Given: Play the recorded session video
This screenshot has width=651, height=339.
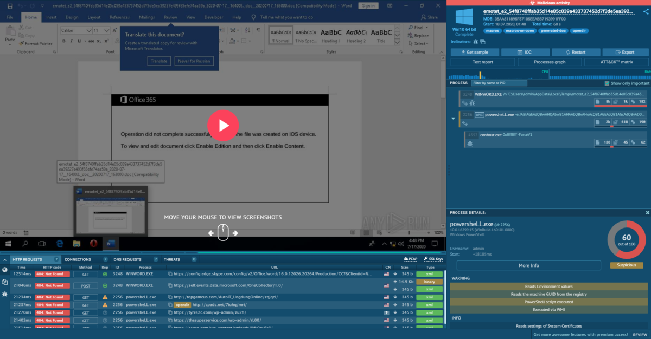Looking at the screenshot, I should pos(222,126).
